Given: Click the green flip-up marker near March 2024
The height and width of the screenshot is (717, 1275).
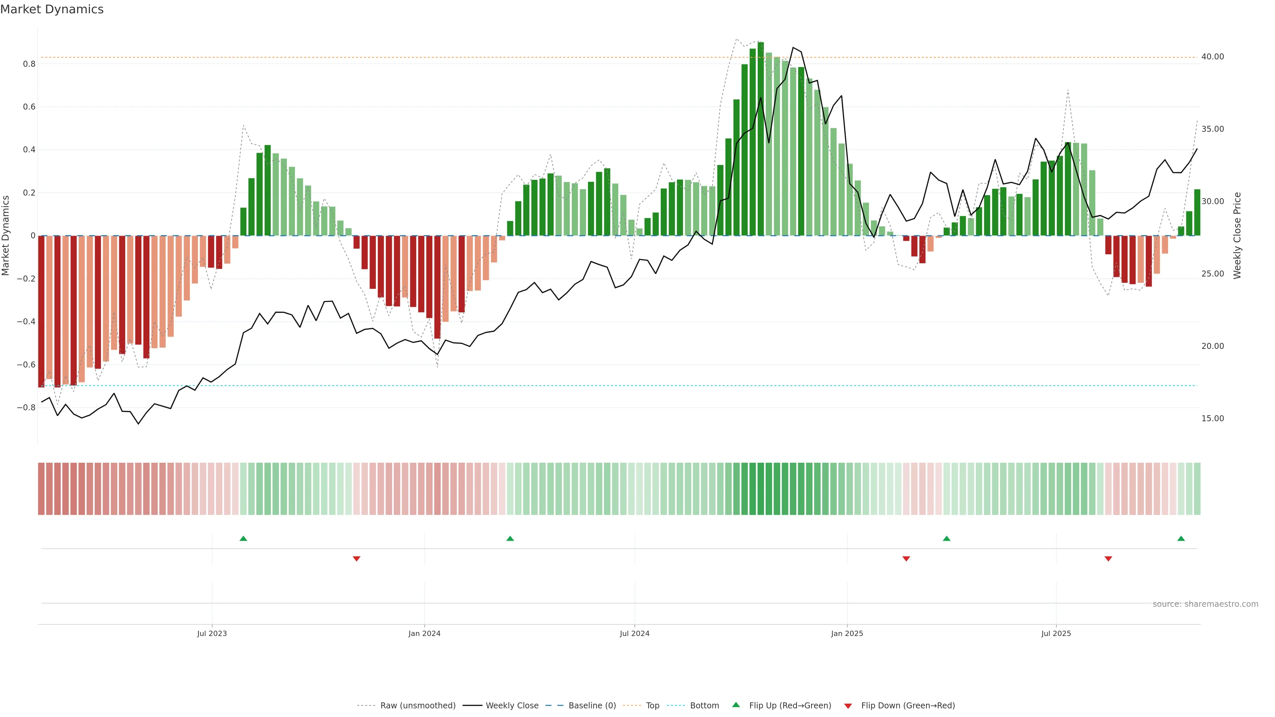Looking at the screenshot, I should tap(510, 538).
